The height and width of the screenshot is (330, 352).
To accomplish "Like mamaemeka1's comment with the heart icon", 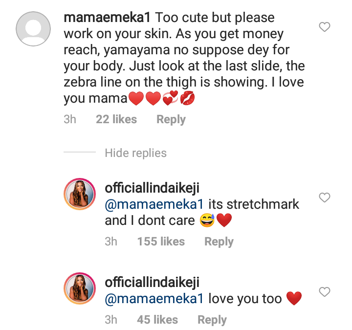I will click(x=325, y=27).
